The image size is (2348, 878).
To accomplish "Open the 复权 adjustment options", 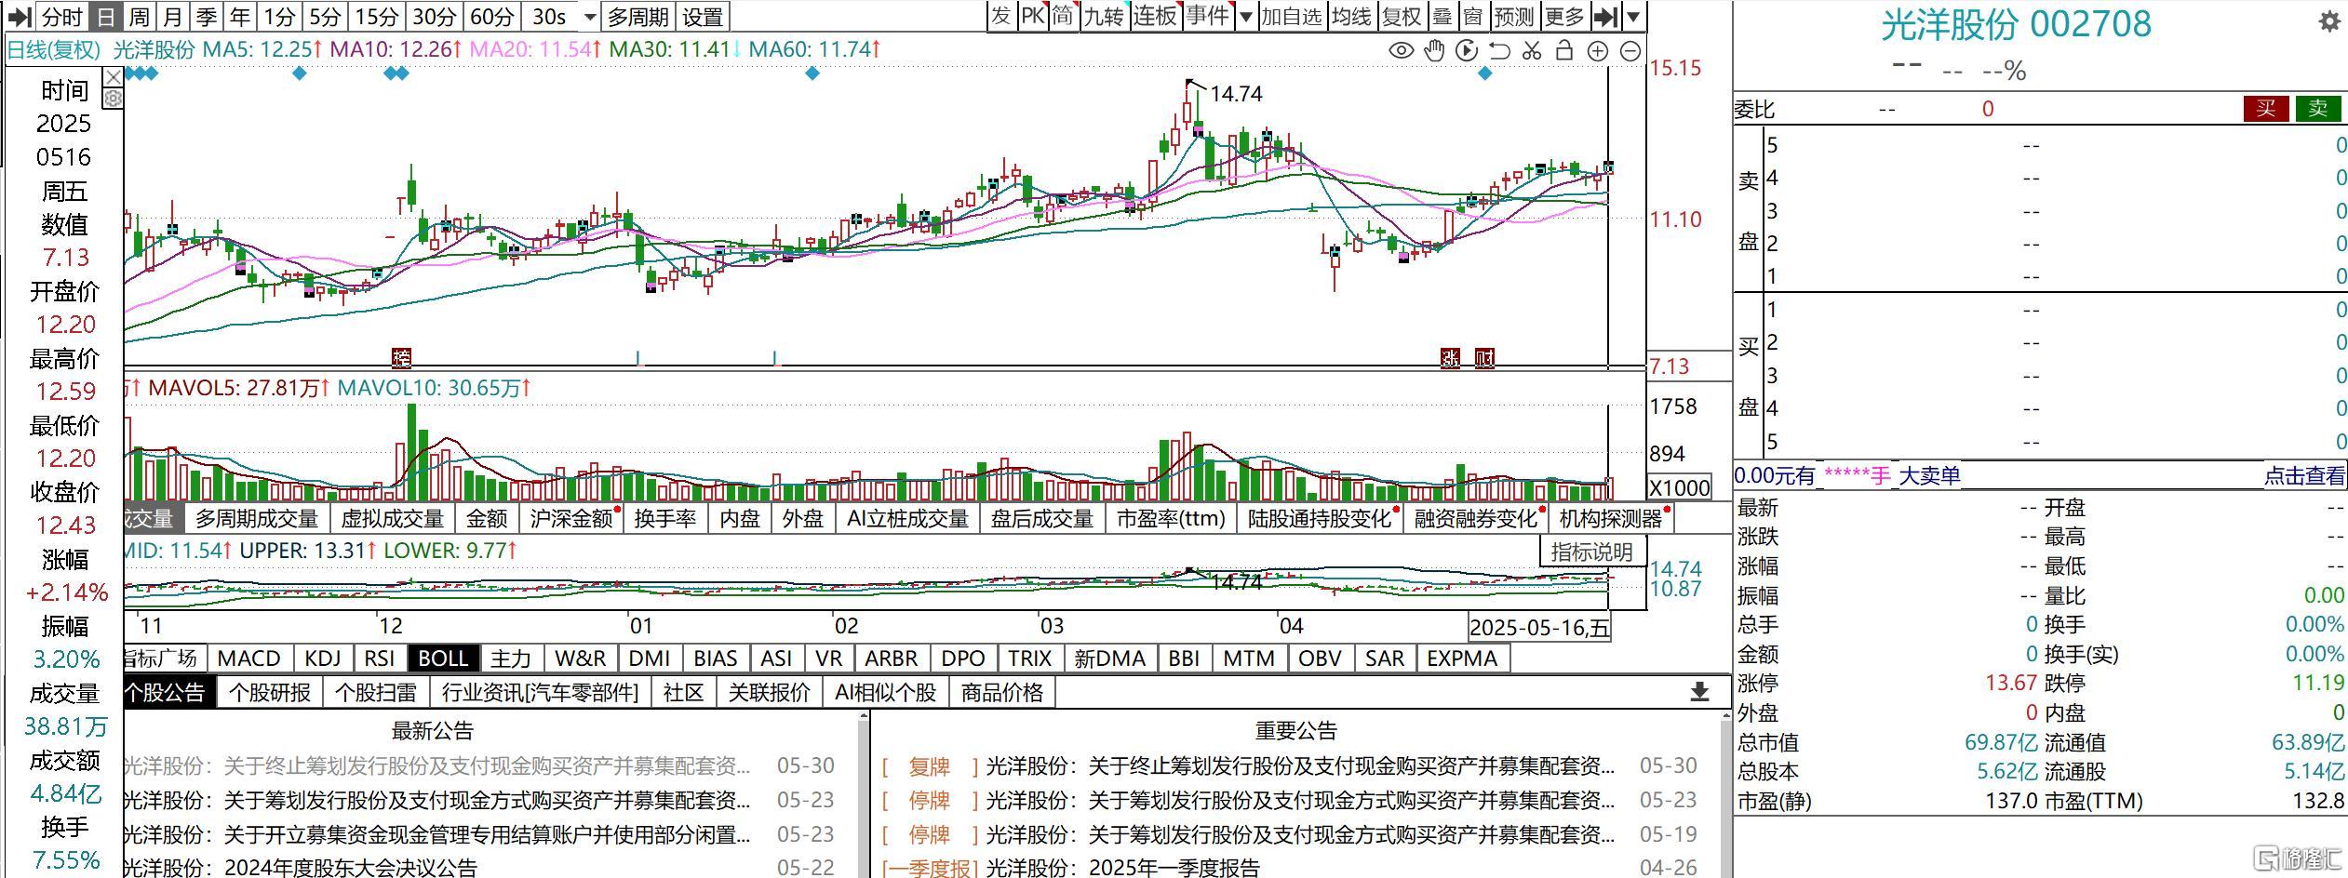I will (x=1402, y=16).
